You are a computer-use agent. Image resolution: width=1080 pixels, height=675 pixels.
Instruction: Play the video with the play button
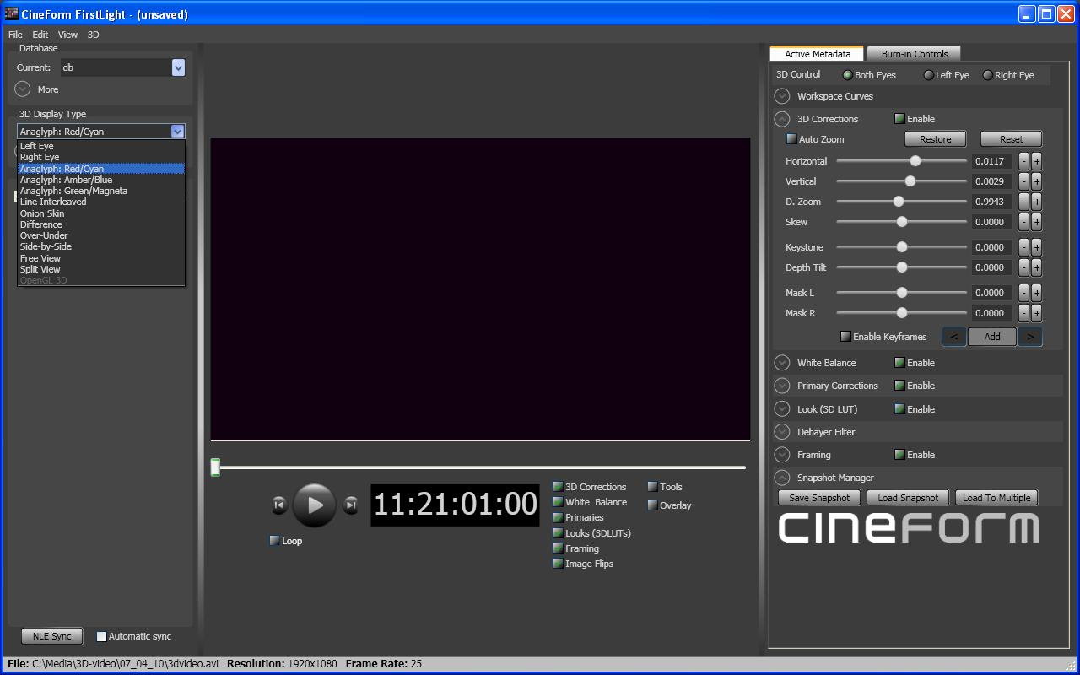tap(315, 505)
